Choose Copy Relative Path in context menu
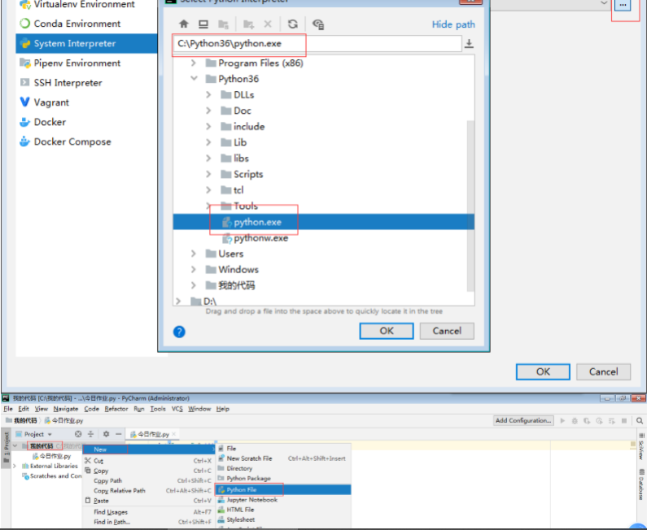The height and width of the screenshot is (530, 647). (148, 491)
